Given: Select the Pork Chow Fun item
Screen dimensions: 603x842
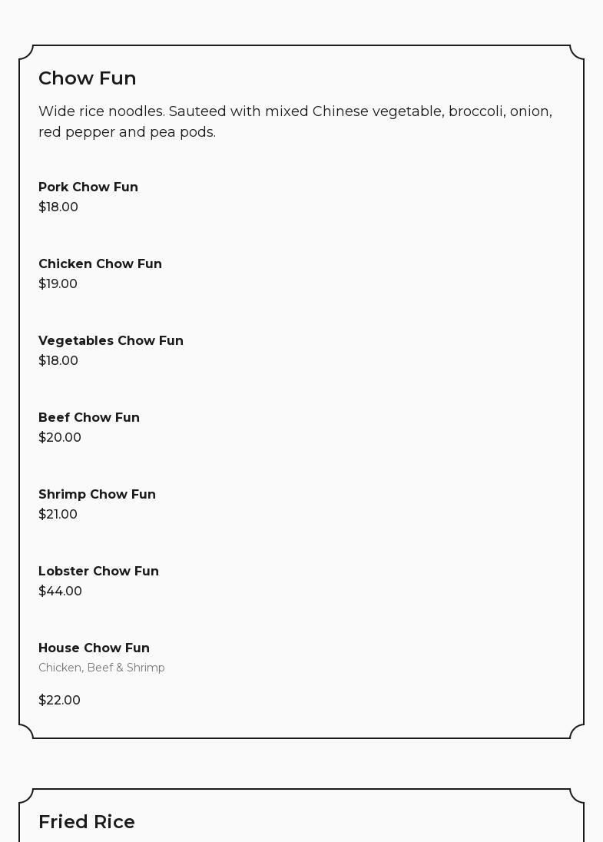Looking at the screenshot, I should click(88, 187).
